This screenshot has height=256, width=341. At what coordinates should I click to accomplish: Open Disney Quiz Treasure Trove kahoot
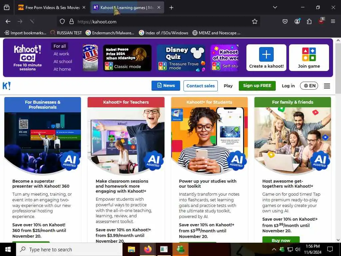[181, 58]
